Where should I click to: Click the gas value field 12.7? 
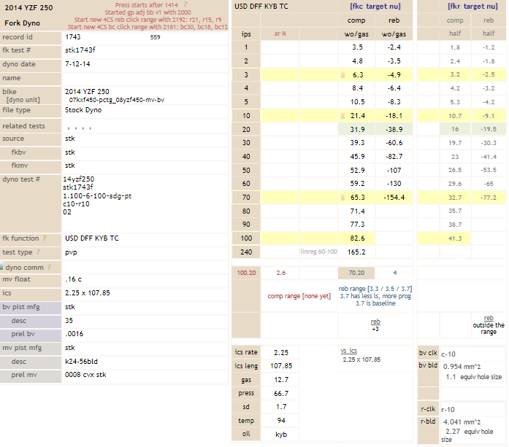click(280, 380)
